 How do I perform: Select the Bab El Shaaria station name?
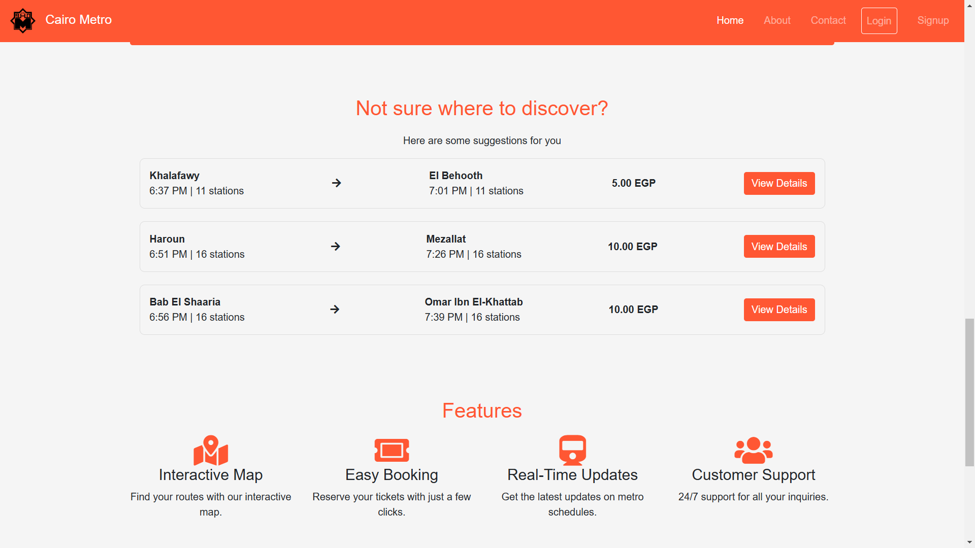185,302
